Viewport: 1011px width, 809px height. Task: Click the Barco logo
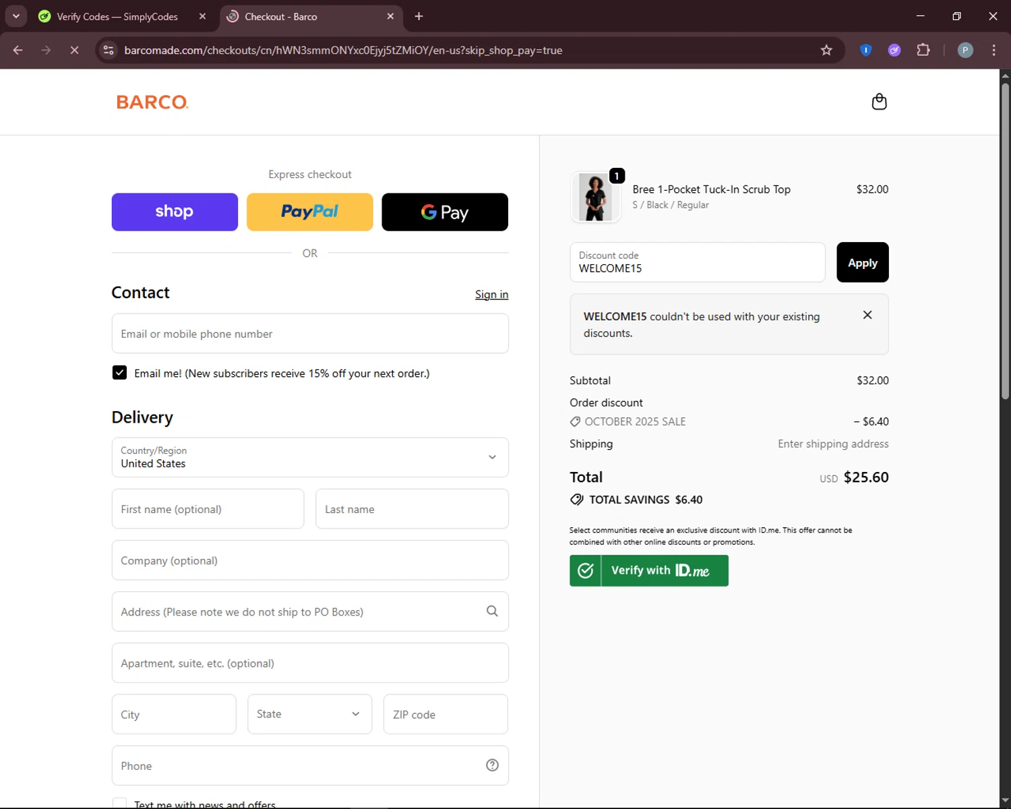click(152, 102)
